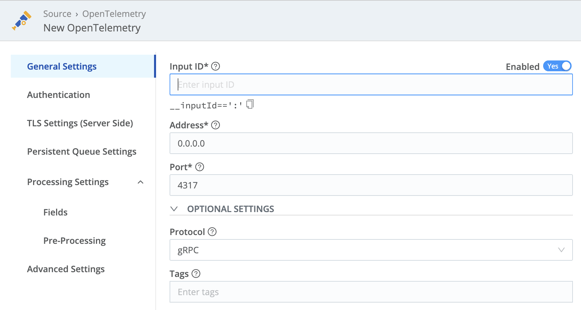The height and width of the screenshot is (310, 581).
Task: Click the Source breadcrumb link
Action: [x=57, y=14]
